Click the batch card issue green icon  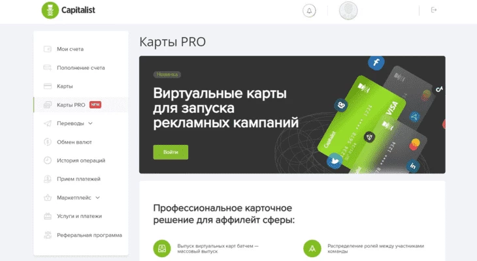(162, 249)
